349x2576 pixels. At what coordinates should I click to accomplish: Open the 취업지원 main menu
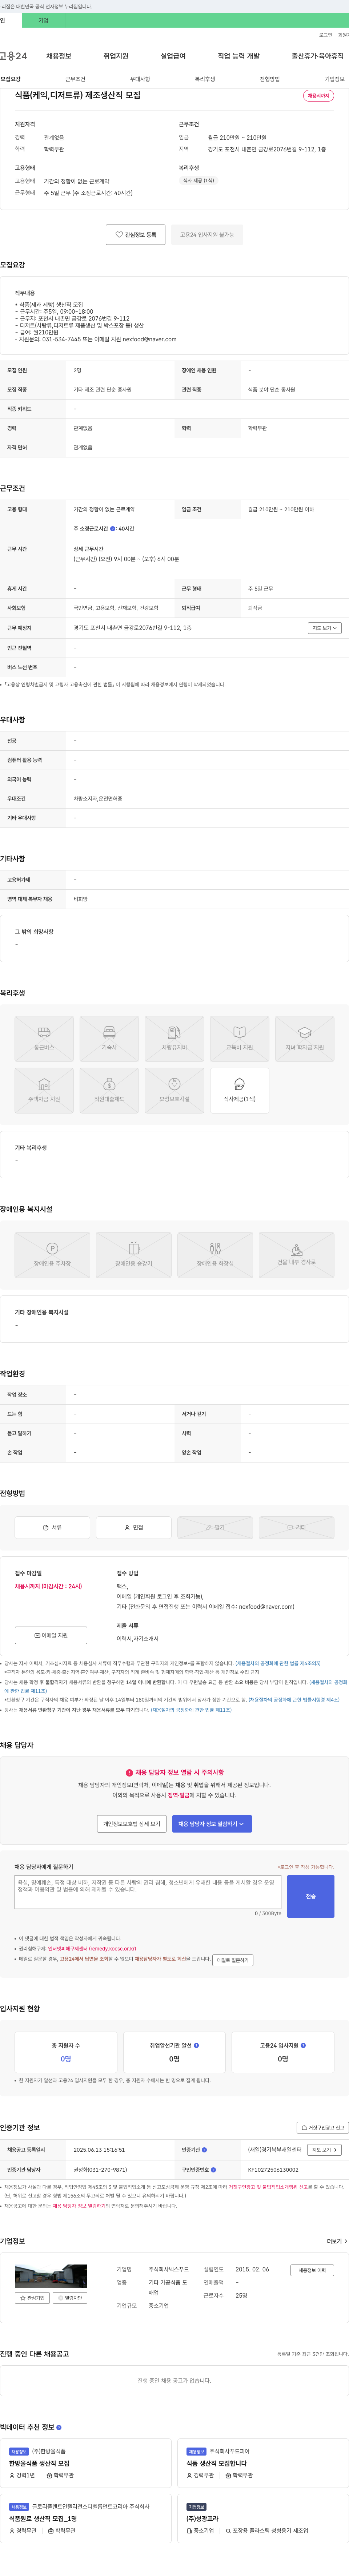click(116, 56)
